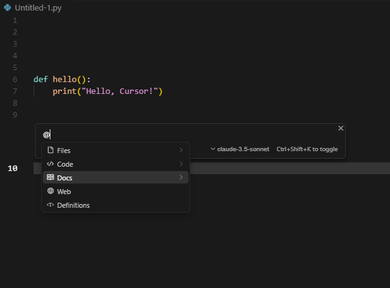
Task: Expand the Docs submenu arrow
Action: [181, 178]
